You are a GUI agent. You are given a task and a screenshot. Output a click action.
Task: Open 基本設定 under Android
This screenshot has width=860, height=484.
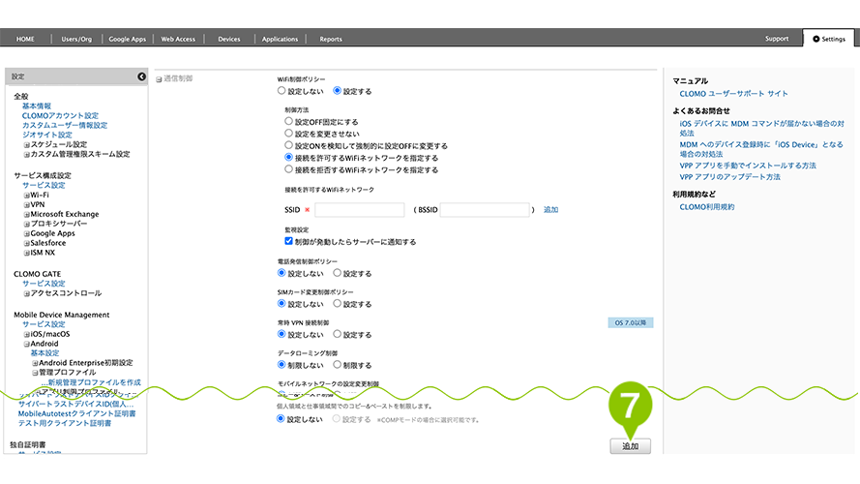pyautogui.click(x=44, y=353)
